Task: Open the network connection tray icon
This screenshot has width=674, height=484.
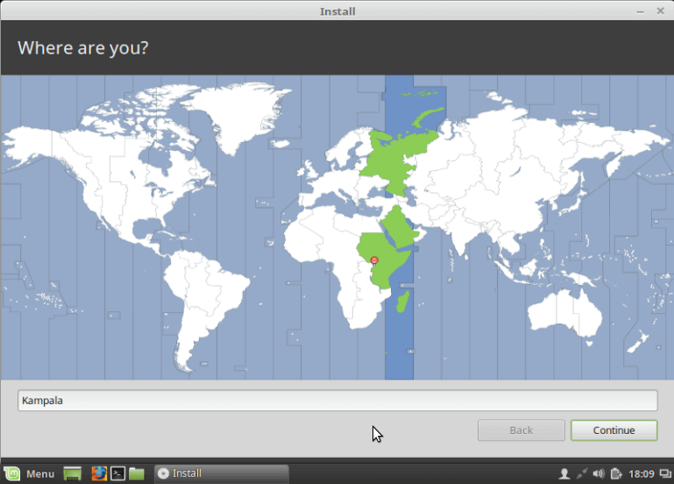Action: (x=582, y=473)
